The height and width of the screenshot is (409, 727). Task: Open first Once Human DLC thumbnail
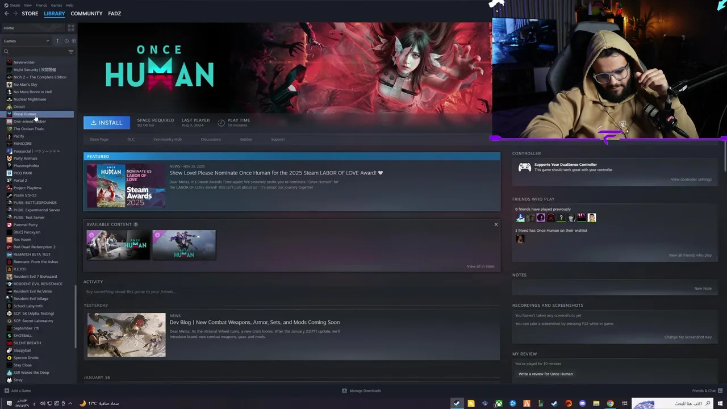pos(118,245)
